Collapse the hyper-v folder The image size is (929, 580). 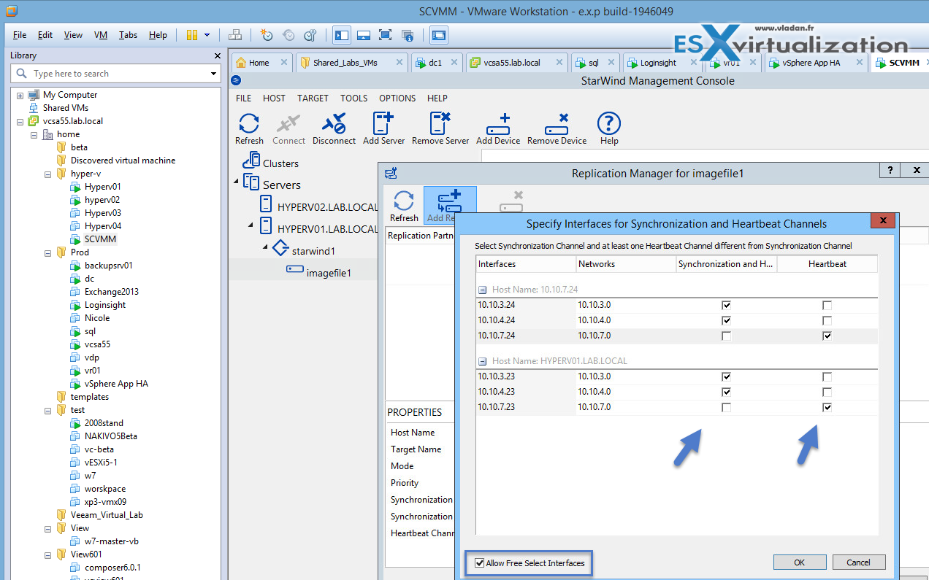pos(47,174)
